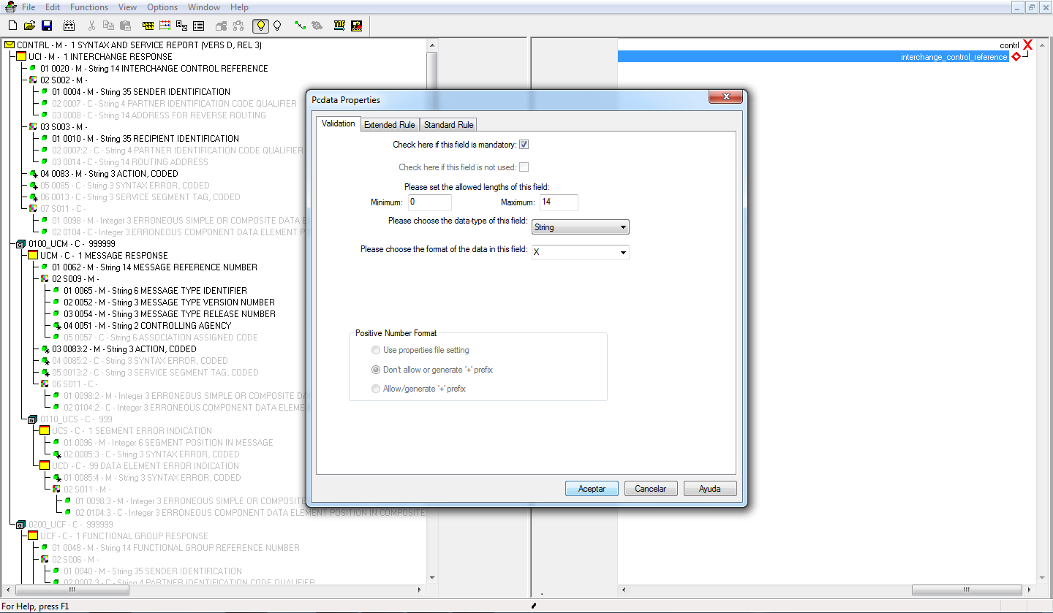This screenshot has width=1053, height=613.
Task: Open the data format dropdown showing X
Action: (x=580, y=251)
